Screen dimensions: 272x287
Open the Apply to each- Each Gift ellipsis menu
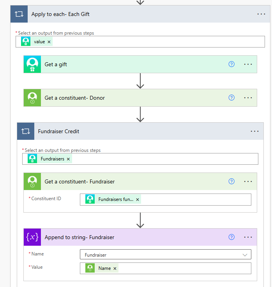(x=261, y=14)
